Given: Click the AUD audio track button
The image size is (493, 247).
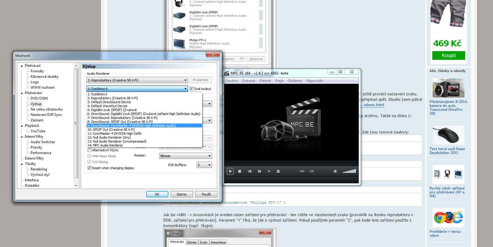Looking at the screenshot, I should [x=302, y=171].
